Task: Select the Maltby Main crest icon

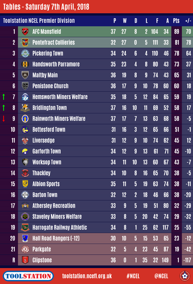Action: pos(25,75)
